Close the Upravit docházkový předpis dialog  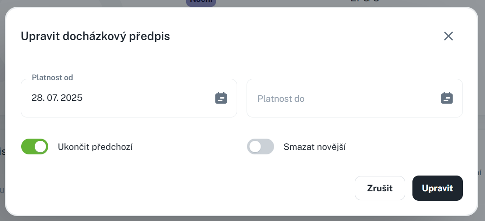[448, 36]
